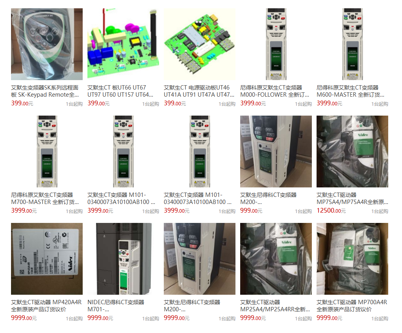This screenshot has width=402, height=333.
Task: Click the M600-MASTER product title link
Action: click(350, 91)
